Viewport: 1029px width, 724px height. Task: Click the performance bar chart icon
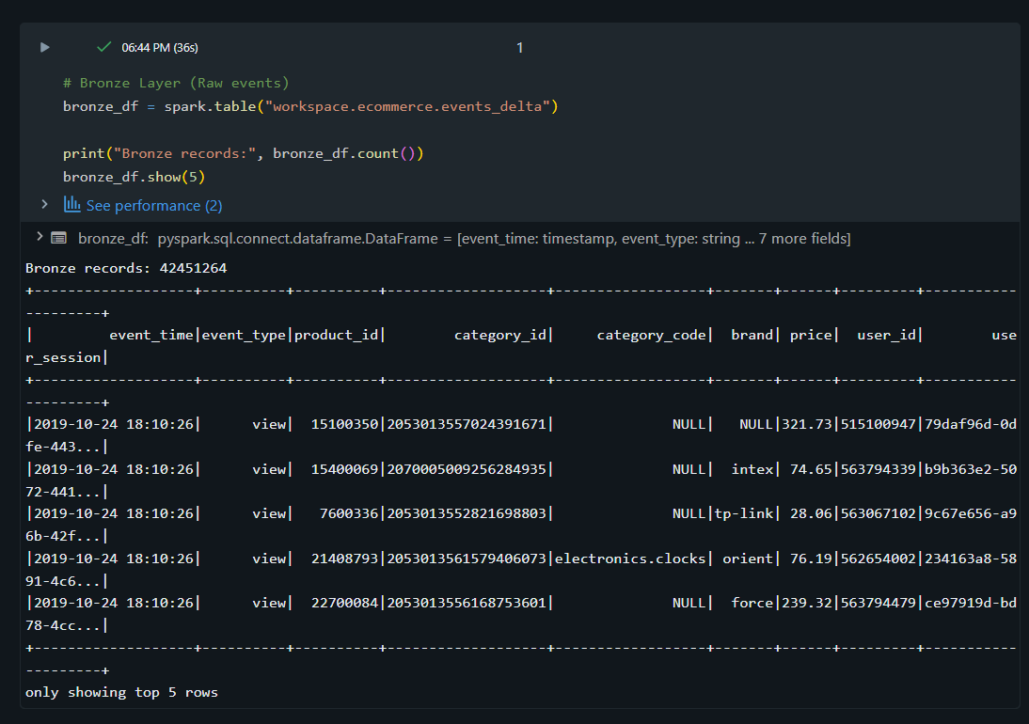point(72,205)
